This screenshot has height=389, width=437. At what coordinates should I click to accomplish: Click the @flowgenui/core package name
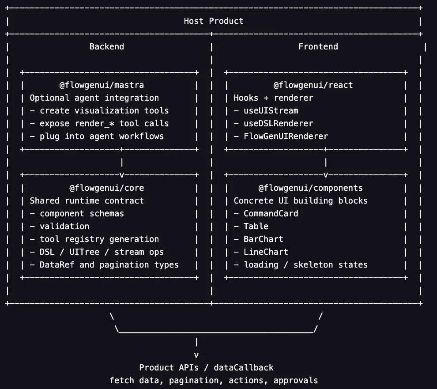coord(106,188)
